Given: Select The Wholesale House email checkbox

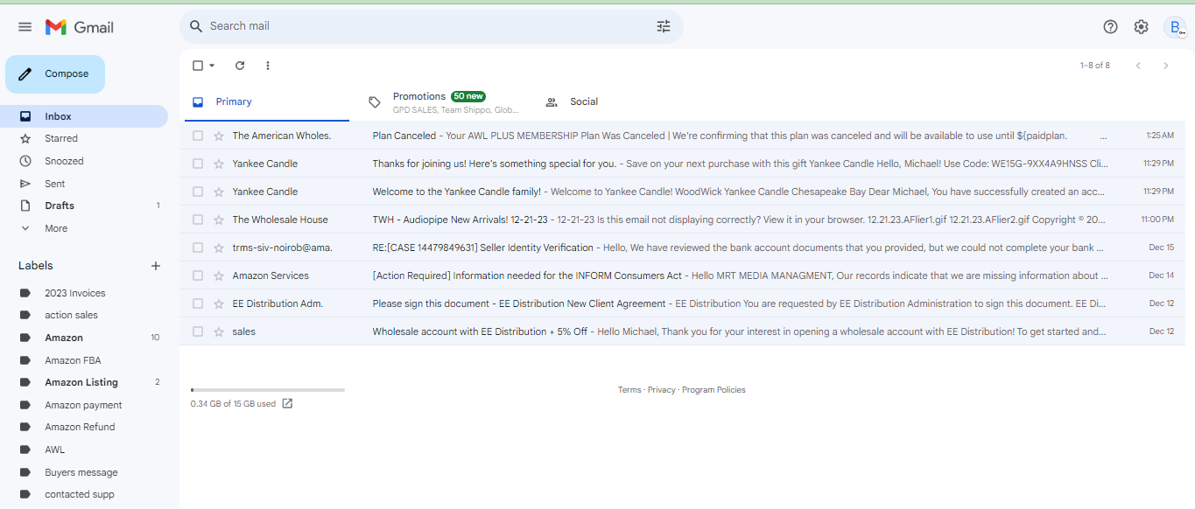Looking at the screenshot, I should tap(198, 220).
